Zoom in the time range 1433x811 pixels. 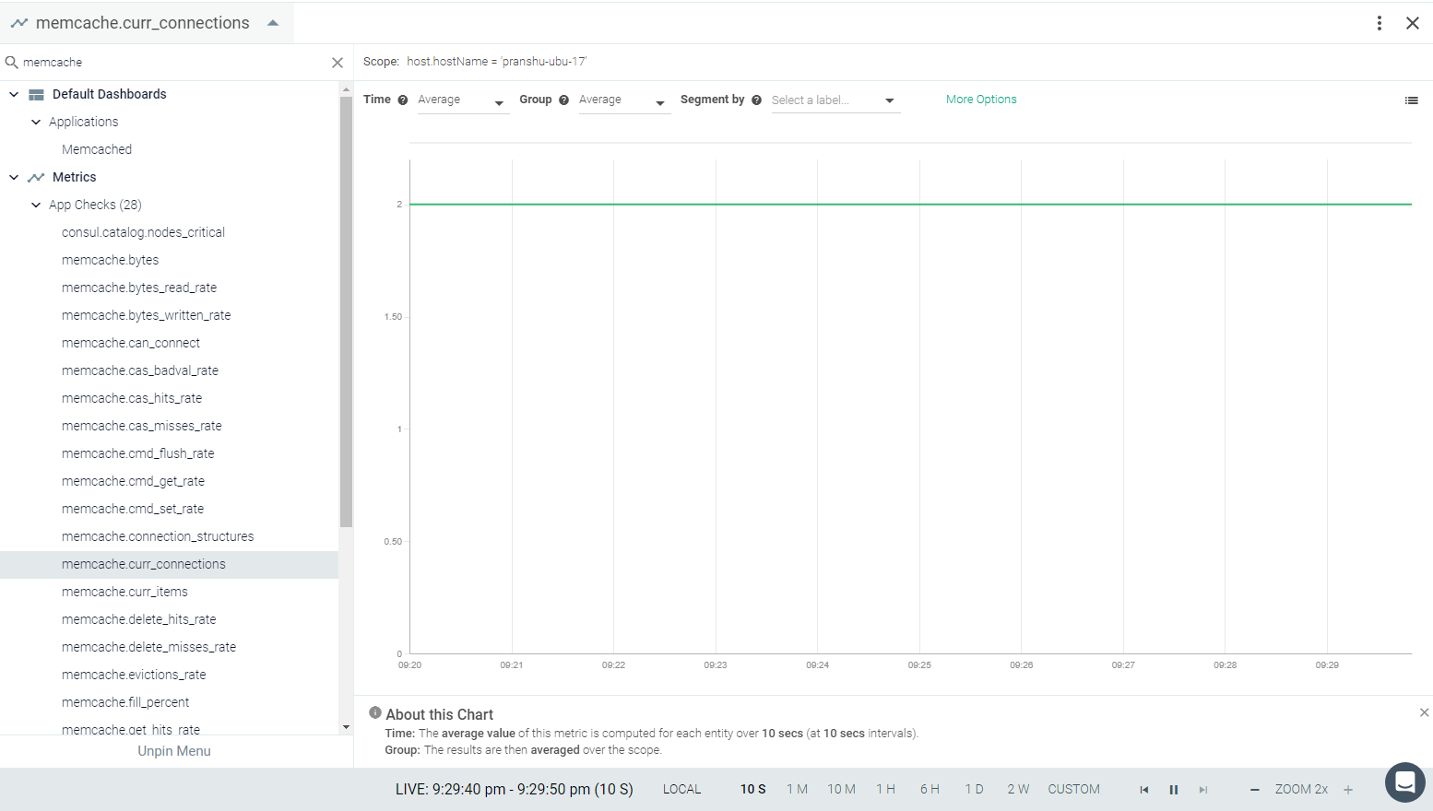[1348, 790]
